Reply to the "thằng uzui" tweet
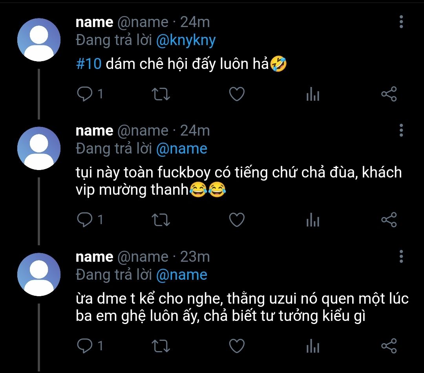 tap(84, 346)
